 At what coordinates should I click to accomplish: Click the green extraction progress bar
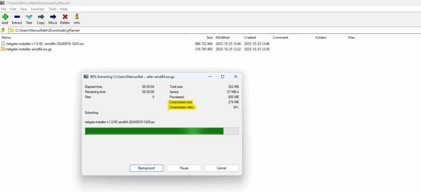[x=162, y=131]
